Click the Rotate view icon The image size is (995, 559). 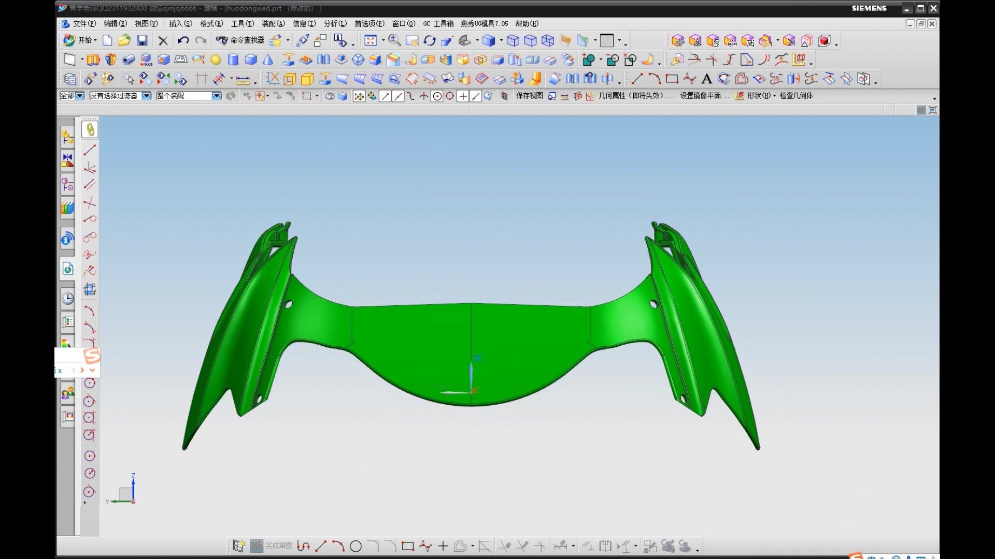[x=430, y=40]
